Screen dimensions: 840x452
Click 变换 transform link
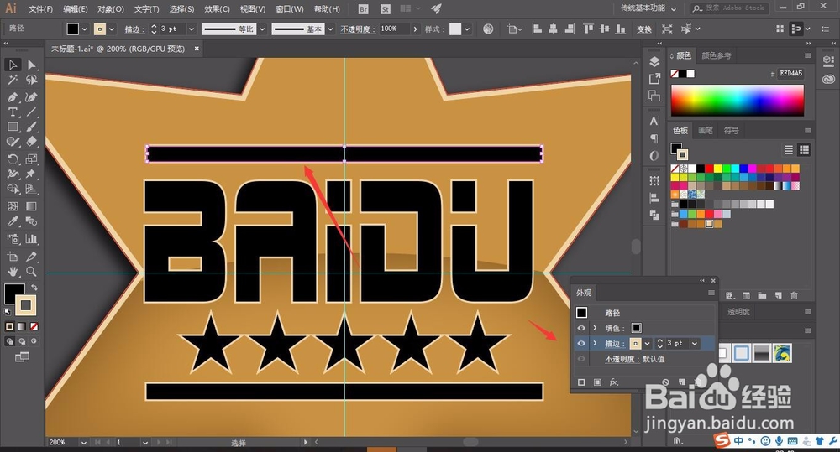coord(644,29)
